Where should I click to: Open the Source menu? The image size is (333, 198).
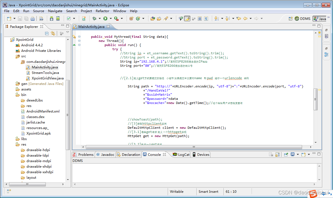coord(39,11)
